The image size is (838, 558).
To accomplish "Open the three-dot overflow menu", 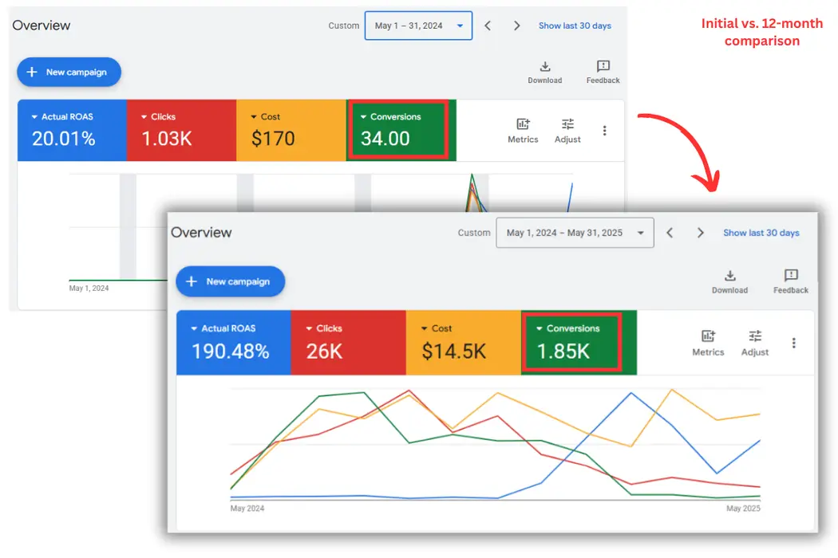I will pyautogui.click(x=794, y=343).
